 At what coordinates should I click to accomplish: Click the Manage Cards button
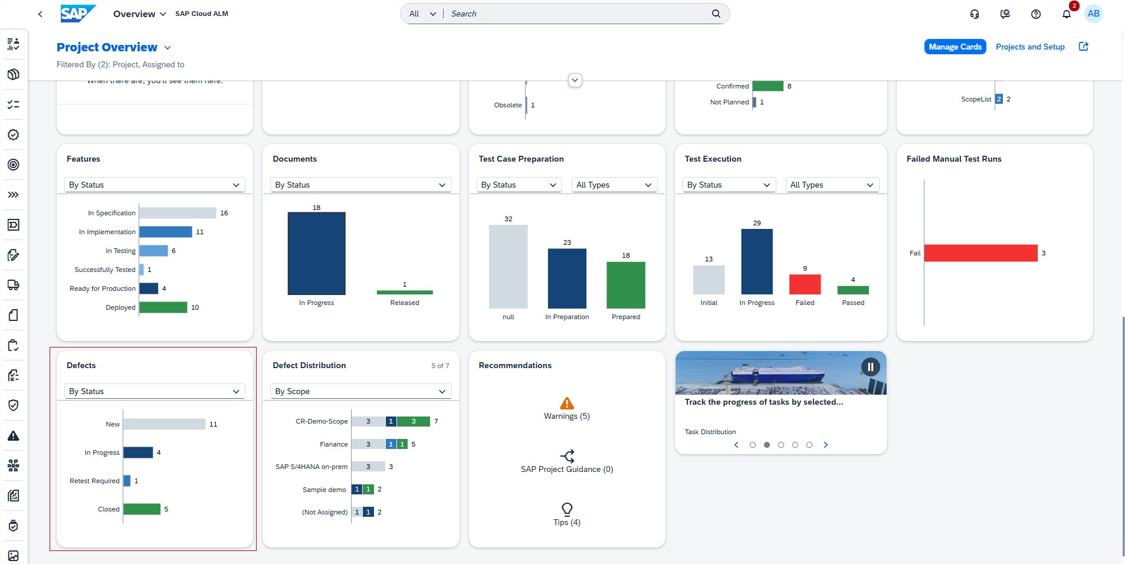955,47
